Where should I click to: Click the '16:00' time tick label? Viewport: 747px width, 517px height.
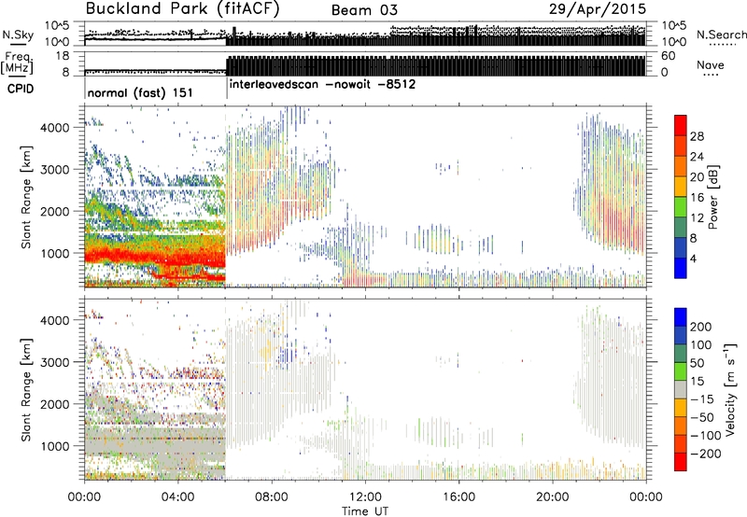pyautogui.click(x=458, y=497)
